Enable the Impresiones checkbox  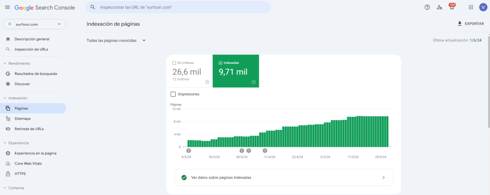coord(173,94)
